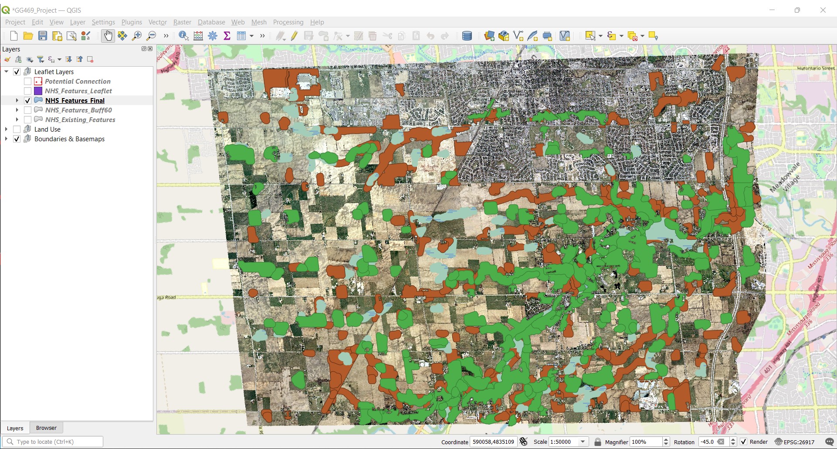Click the Zoom In magnifier tool

[x=137, y=36]
